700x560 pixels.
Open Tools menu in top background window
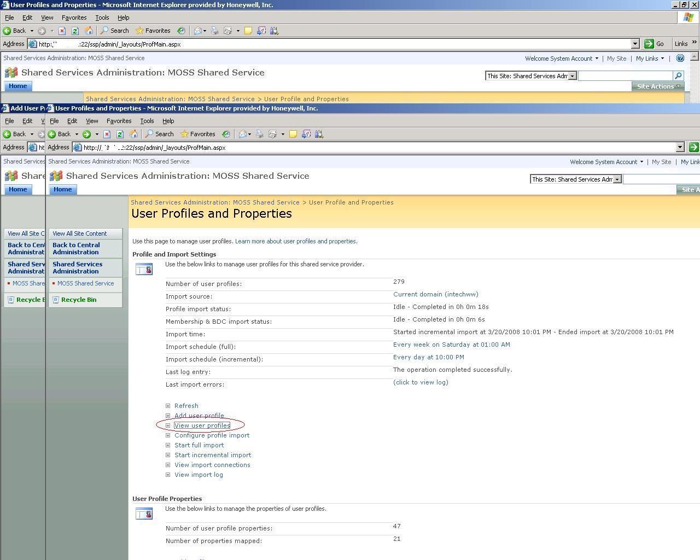(102, 17)
